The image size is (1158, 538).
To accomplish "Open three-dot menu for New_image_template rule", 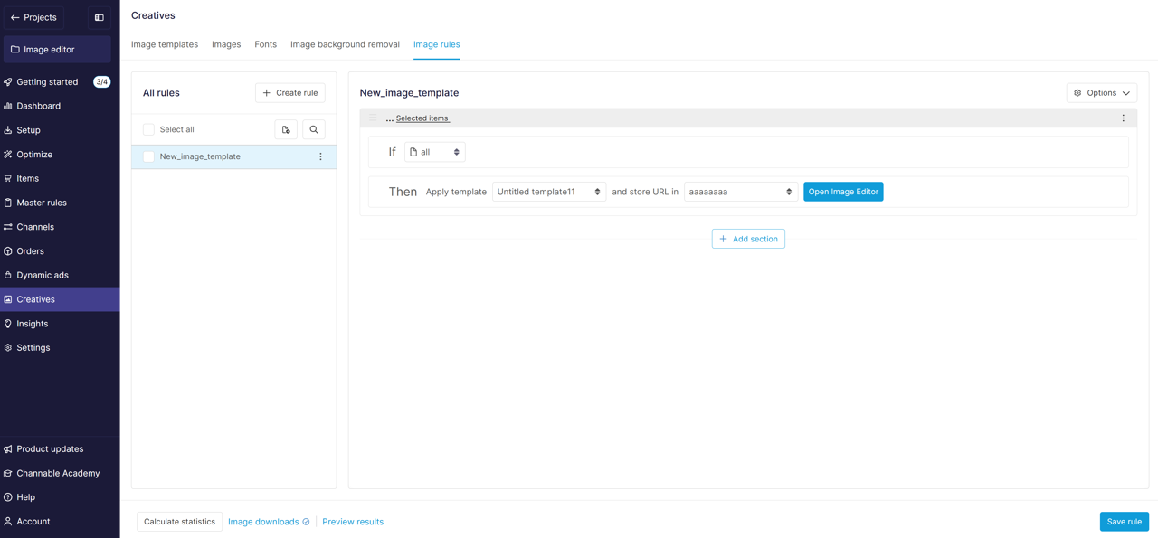I will (x=320, y=156).
